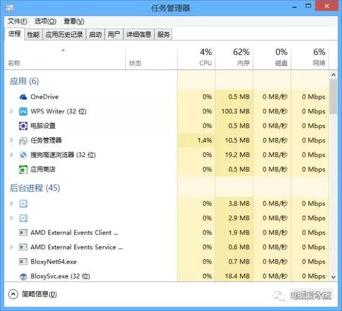Viewport: 342px width, 311px height.
Task: Expand the 3.8 MB background process
Action: coord(12,204)
